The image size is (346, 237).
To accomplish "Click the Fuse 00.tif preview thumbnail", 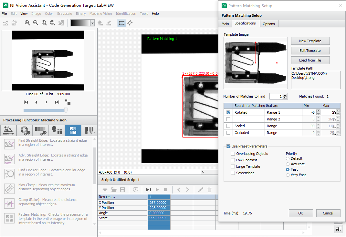I will point(48,61).
